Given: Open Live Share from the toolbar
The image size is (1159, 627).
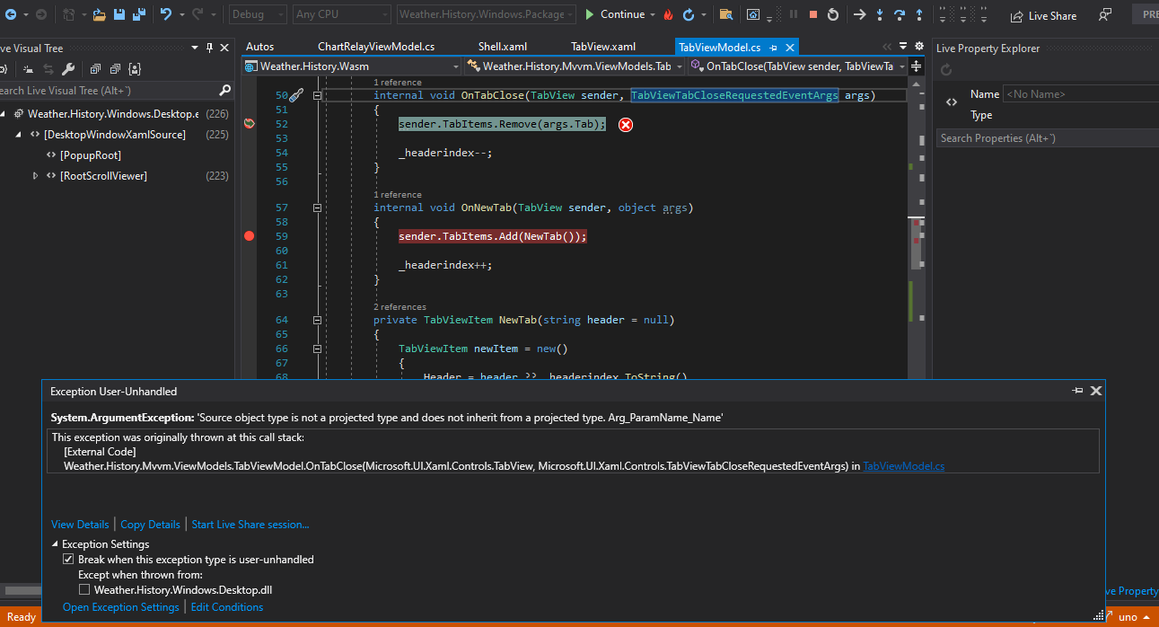Looking at the screenshot, I should coord(1043,15).
